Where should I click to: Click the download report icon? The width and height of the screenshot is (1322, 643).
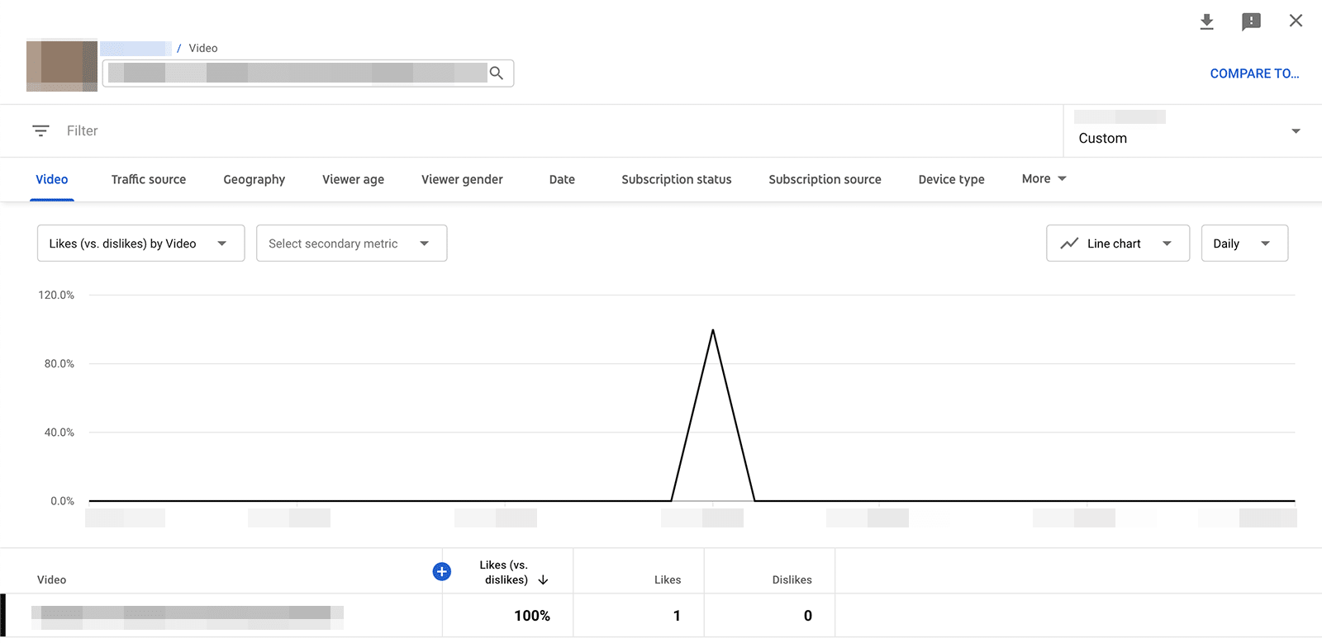coord(1206,21)
